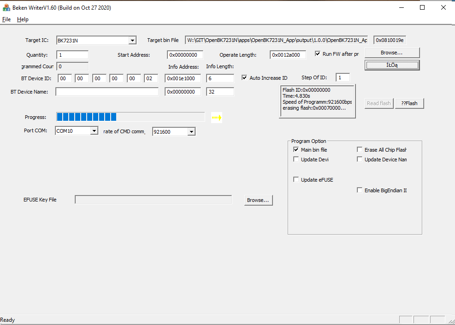Click the BT Device Name text field

[x=107, y=92]
